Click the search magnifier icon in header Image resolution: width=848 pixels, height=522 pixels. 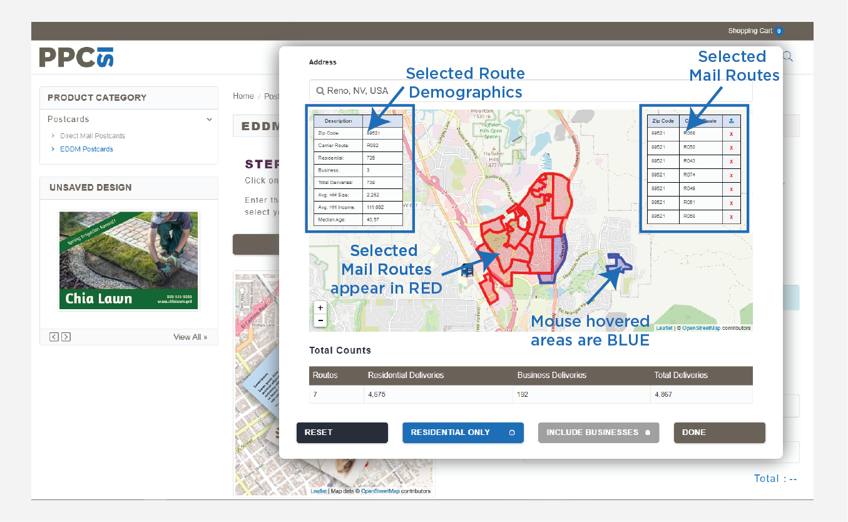coord(788,57)
